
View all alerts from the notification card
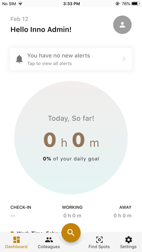(x=71, y=59)
